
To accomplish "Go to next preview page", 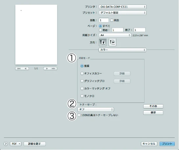I will point(47,69).
